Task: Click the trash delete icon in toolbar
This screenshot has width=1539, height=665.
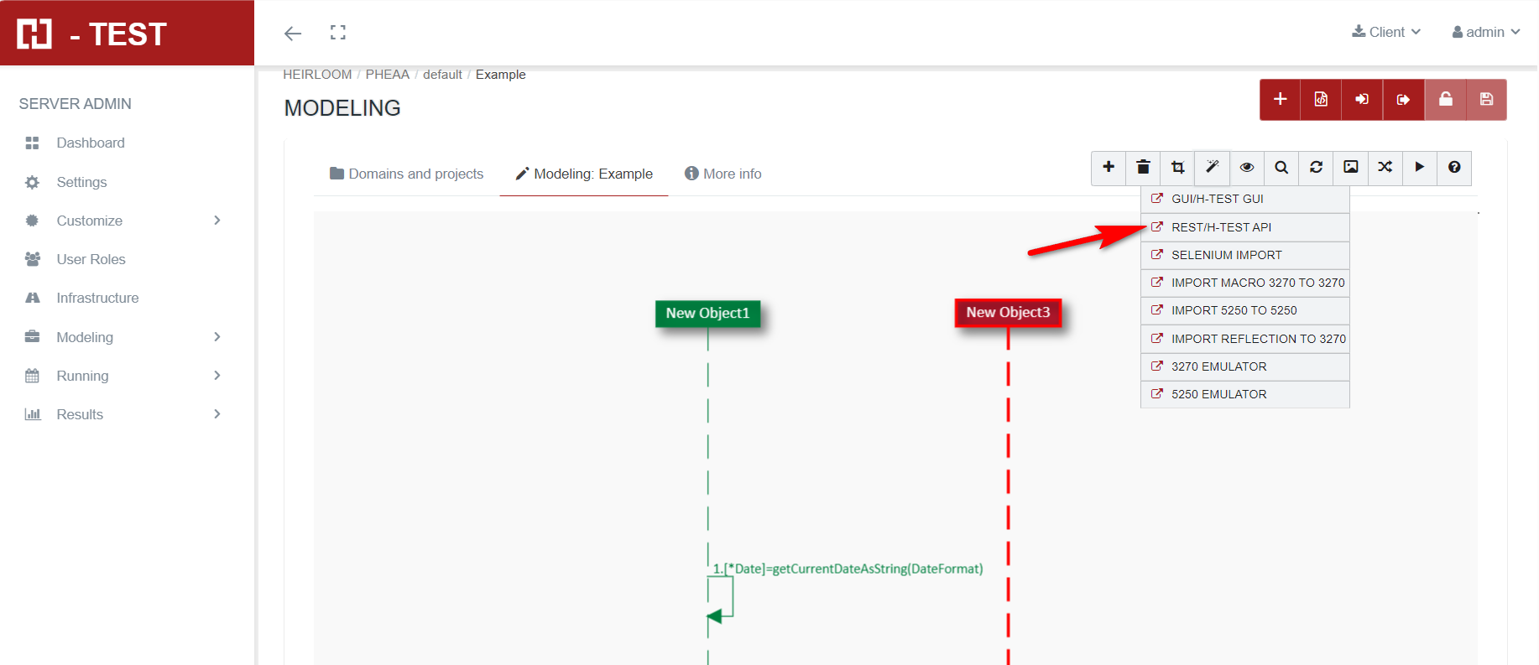Action: click(x=1143, y=168)
